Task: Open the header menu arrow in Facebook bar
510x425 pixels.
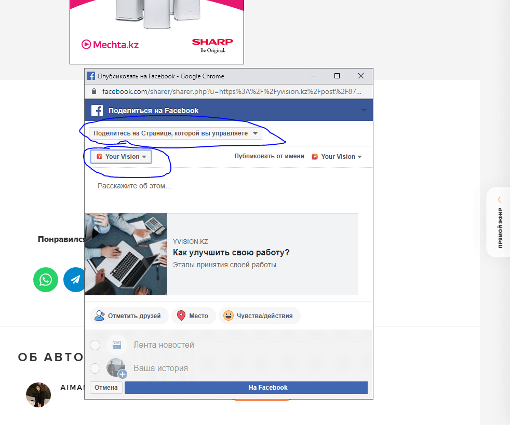Action: (364, 111)
